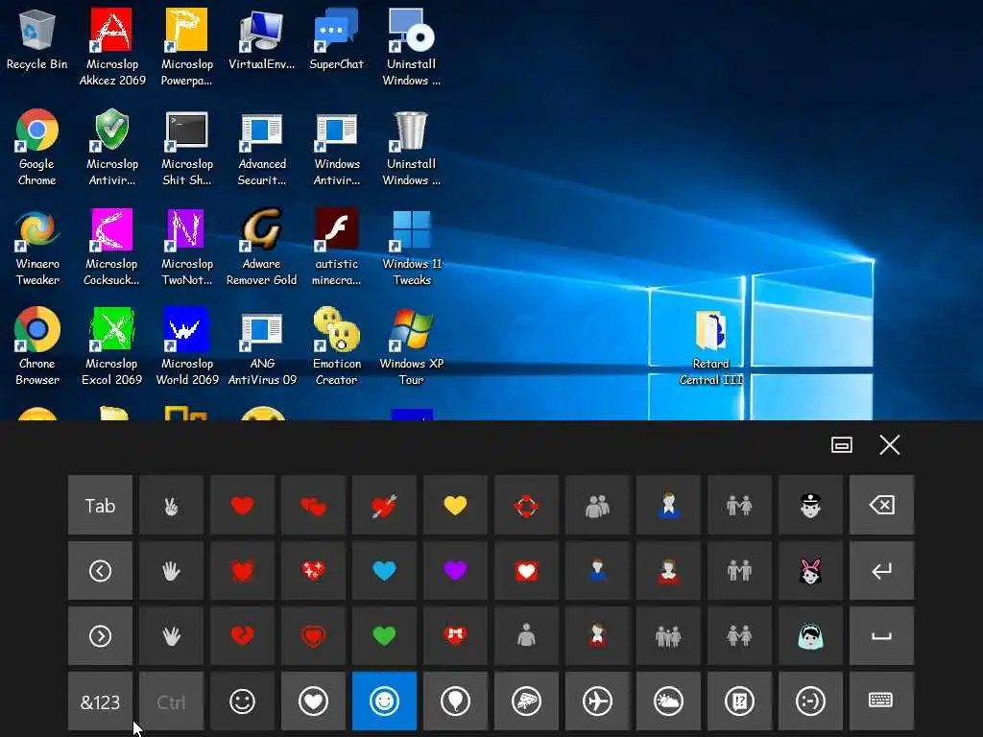This screenshot has width=983, height=737.
Task: Switch to the text emoticons tab
Action: [810, 701]
